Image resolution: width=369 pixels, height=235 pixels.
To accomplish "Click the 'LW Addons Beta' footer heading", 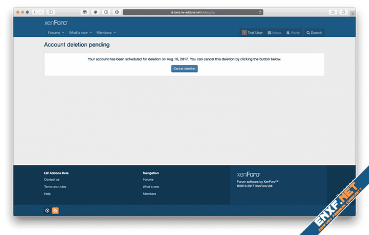I will click(x=56, y=173).
